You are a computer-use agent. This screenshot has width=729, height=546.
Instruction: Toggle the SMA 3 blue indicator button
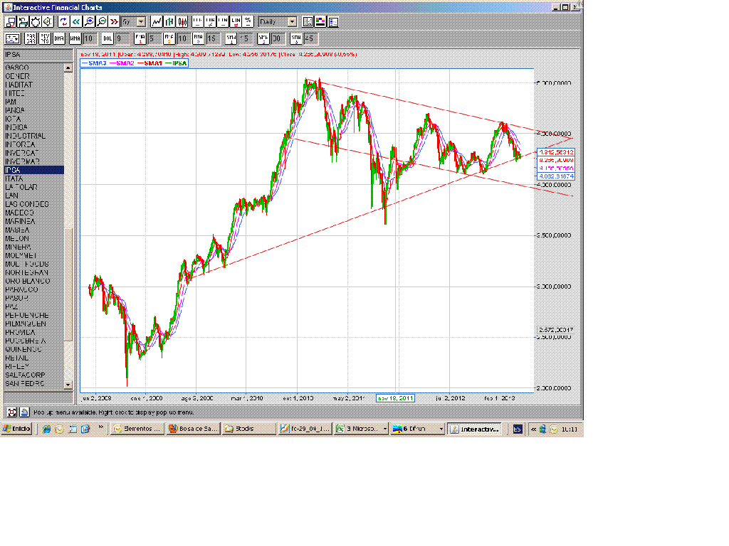(x=296, y=38)
